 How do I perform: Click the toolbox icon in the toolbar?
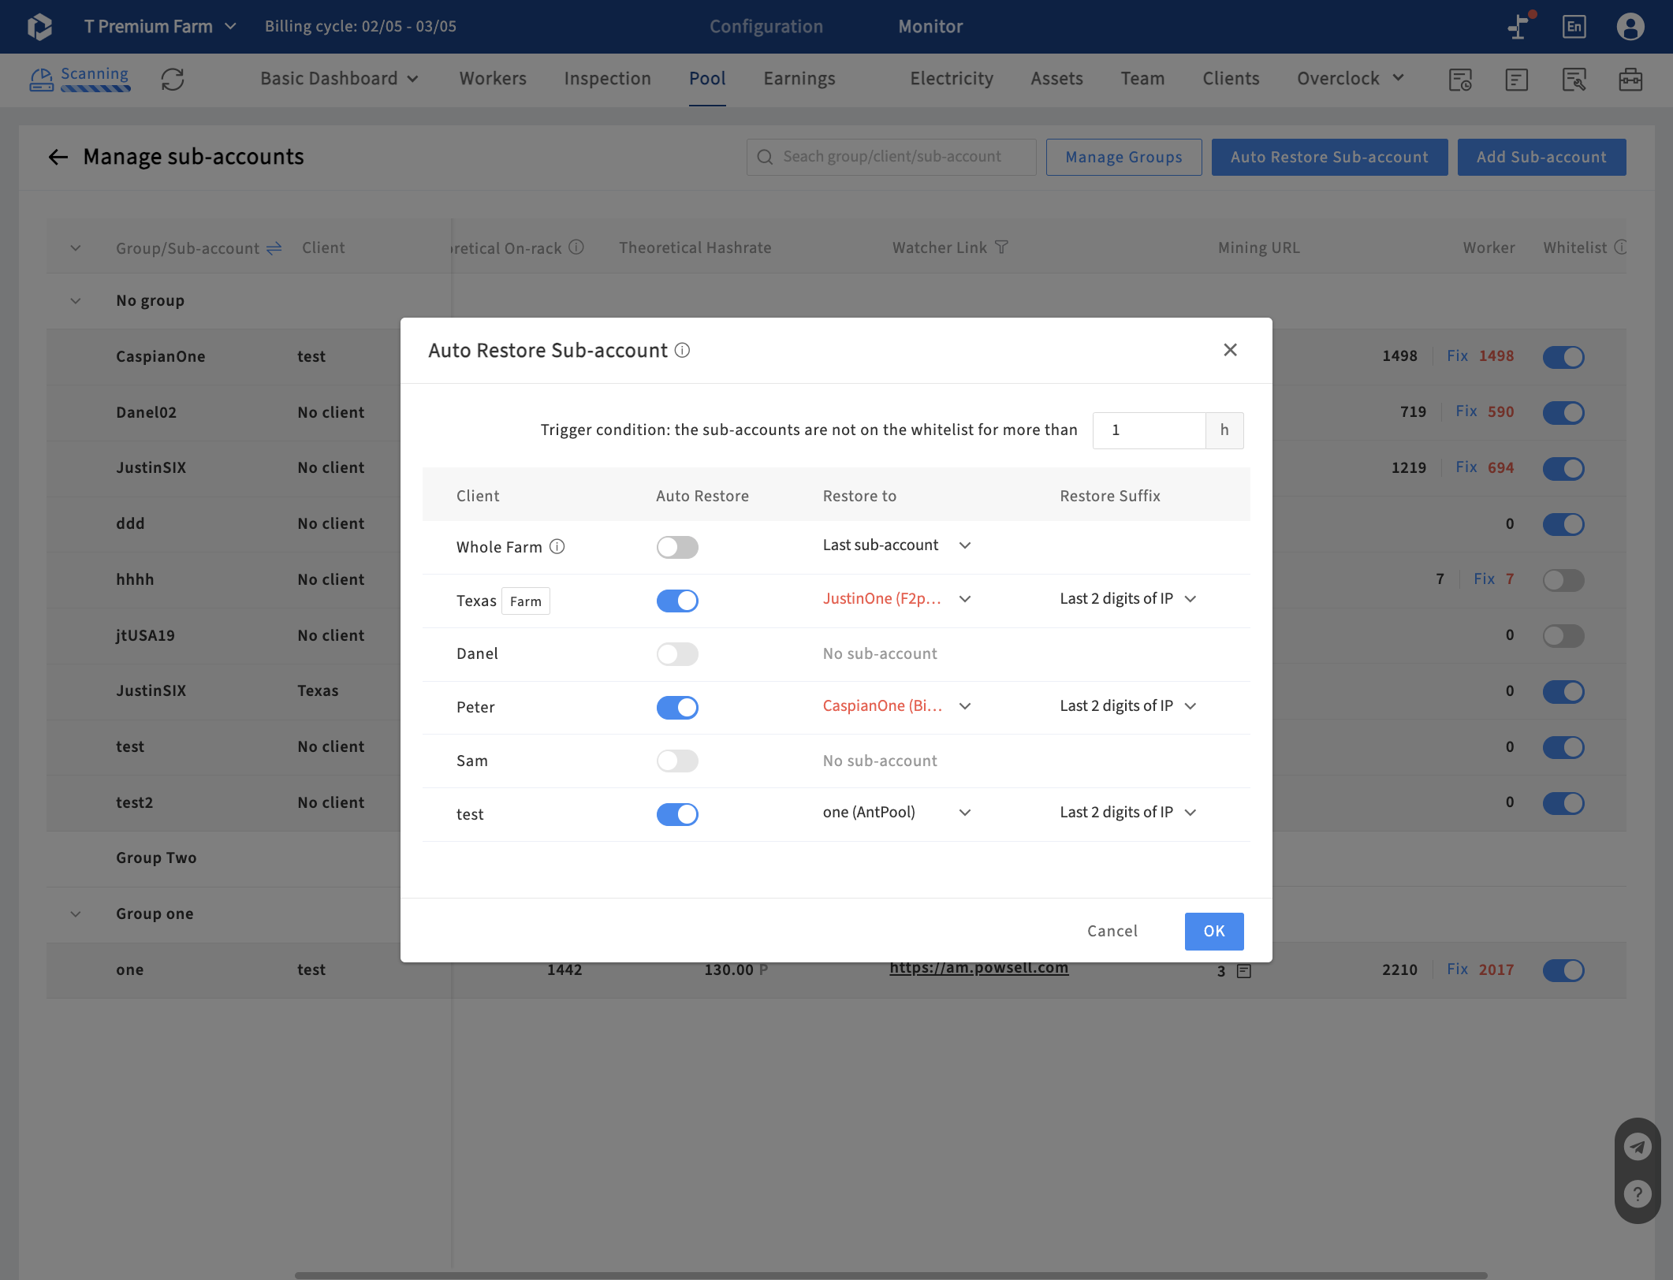[x=1630, y=80]
